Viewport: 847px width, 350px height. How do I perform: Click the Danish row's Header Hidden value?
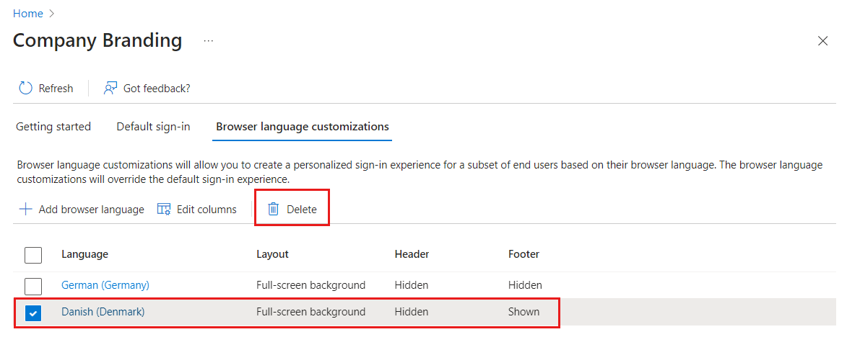pyautogui.click(x=412, y=312)
